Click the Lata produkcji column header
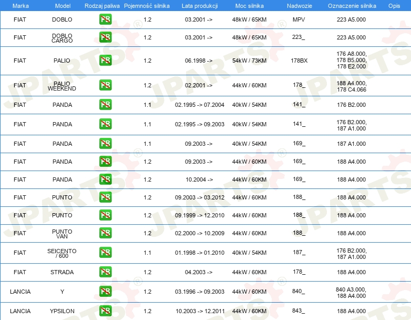The height and width of the screenshot is (320, 411). (x=200, y=6)
